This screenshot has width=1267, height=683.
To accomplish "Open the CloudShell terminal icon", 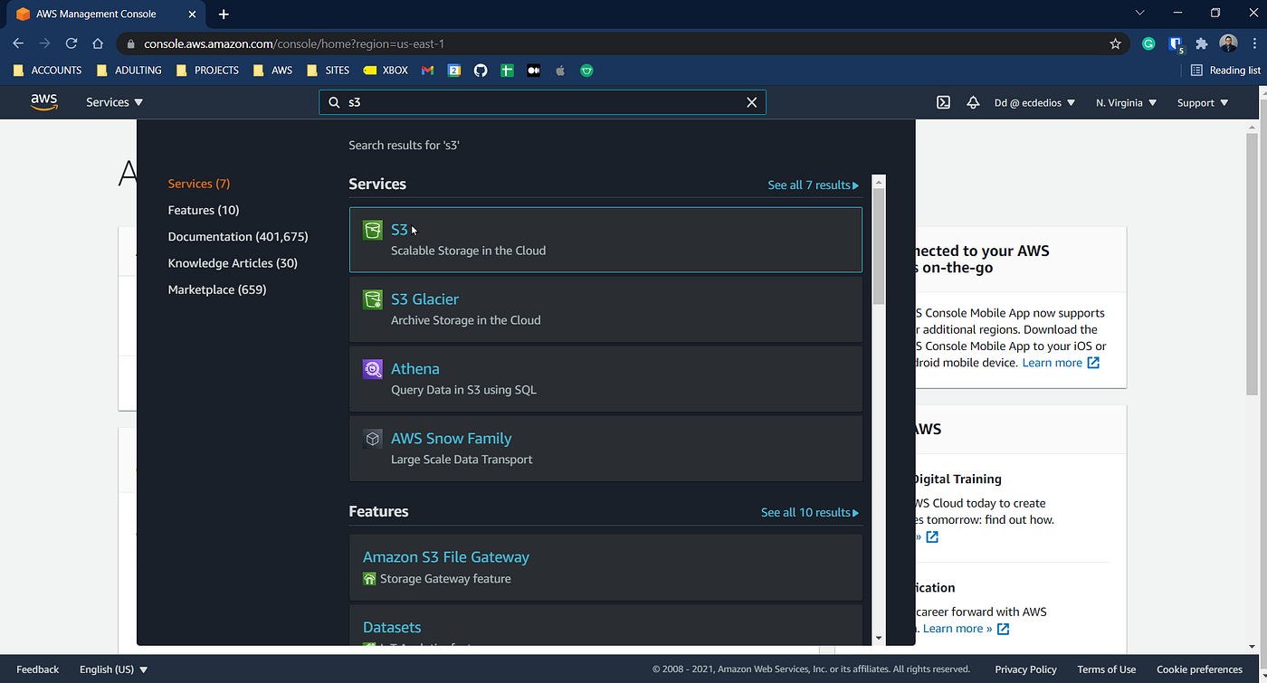I will pos(943,102).
